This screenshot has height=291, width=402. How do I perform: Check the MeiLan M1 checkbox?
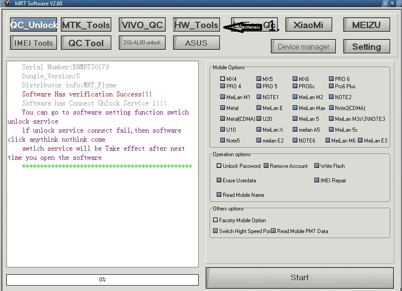coord(223,97)
